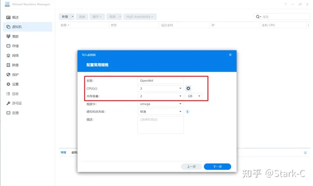The width and height of the screenshot is (313, 186).
Task: Close the import dialog with X
Action: click(x=230, y=55)
